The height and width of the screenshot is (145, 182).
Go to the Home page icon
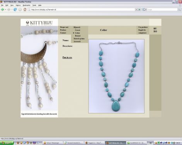click(x=25, y=10)
